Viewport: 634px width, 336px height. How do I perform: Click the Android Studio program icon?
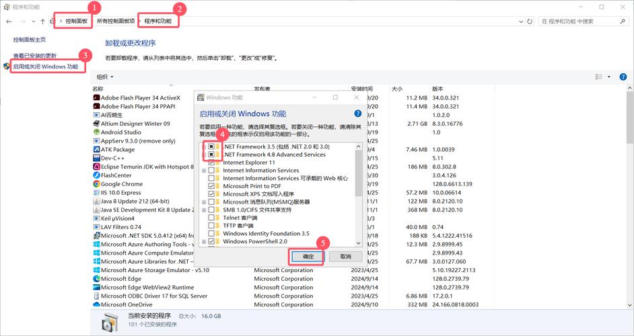(96, 132)
